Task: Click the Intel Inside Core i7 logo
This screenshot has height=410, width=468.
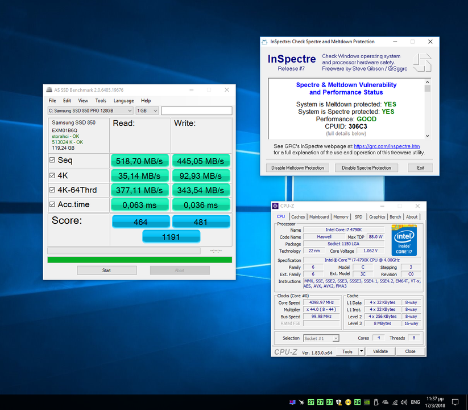Action: pyautogui.click(x=404, y=240)
